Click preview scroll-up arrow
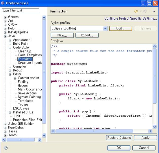 coord(154,46)
